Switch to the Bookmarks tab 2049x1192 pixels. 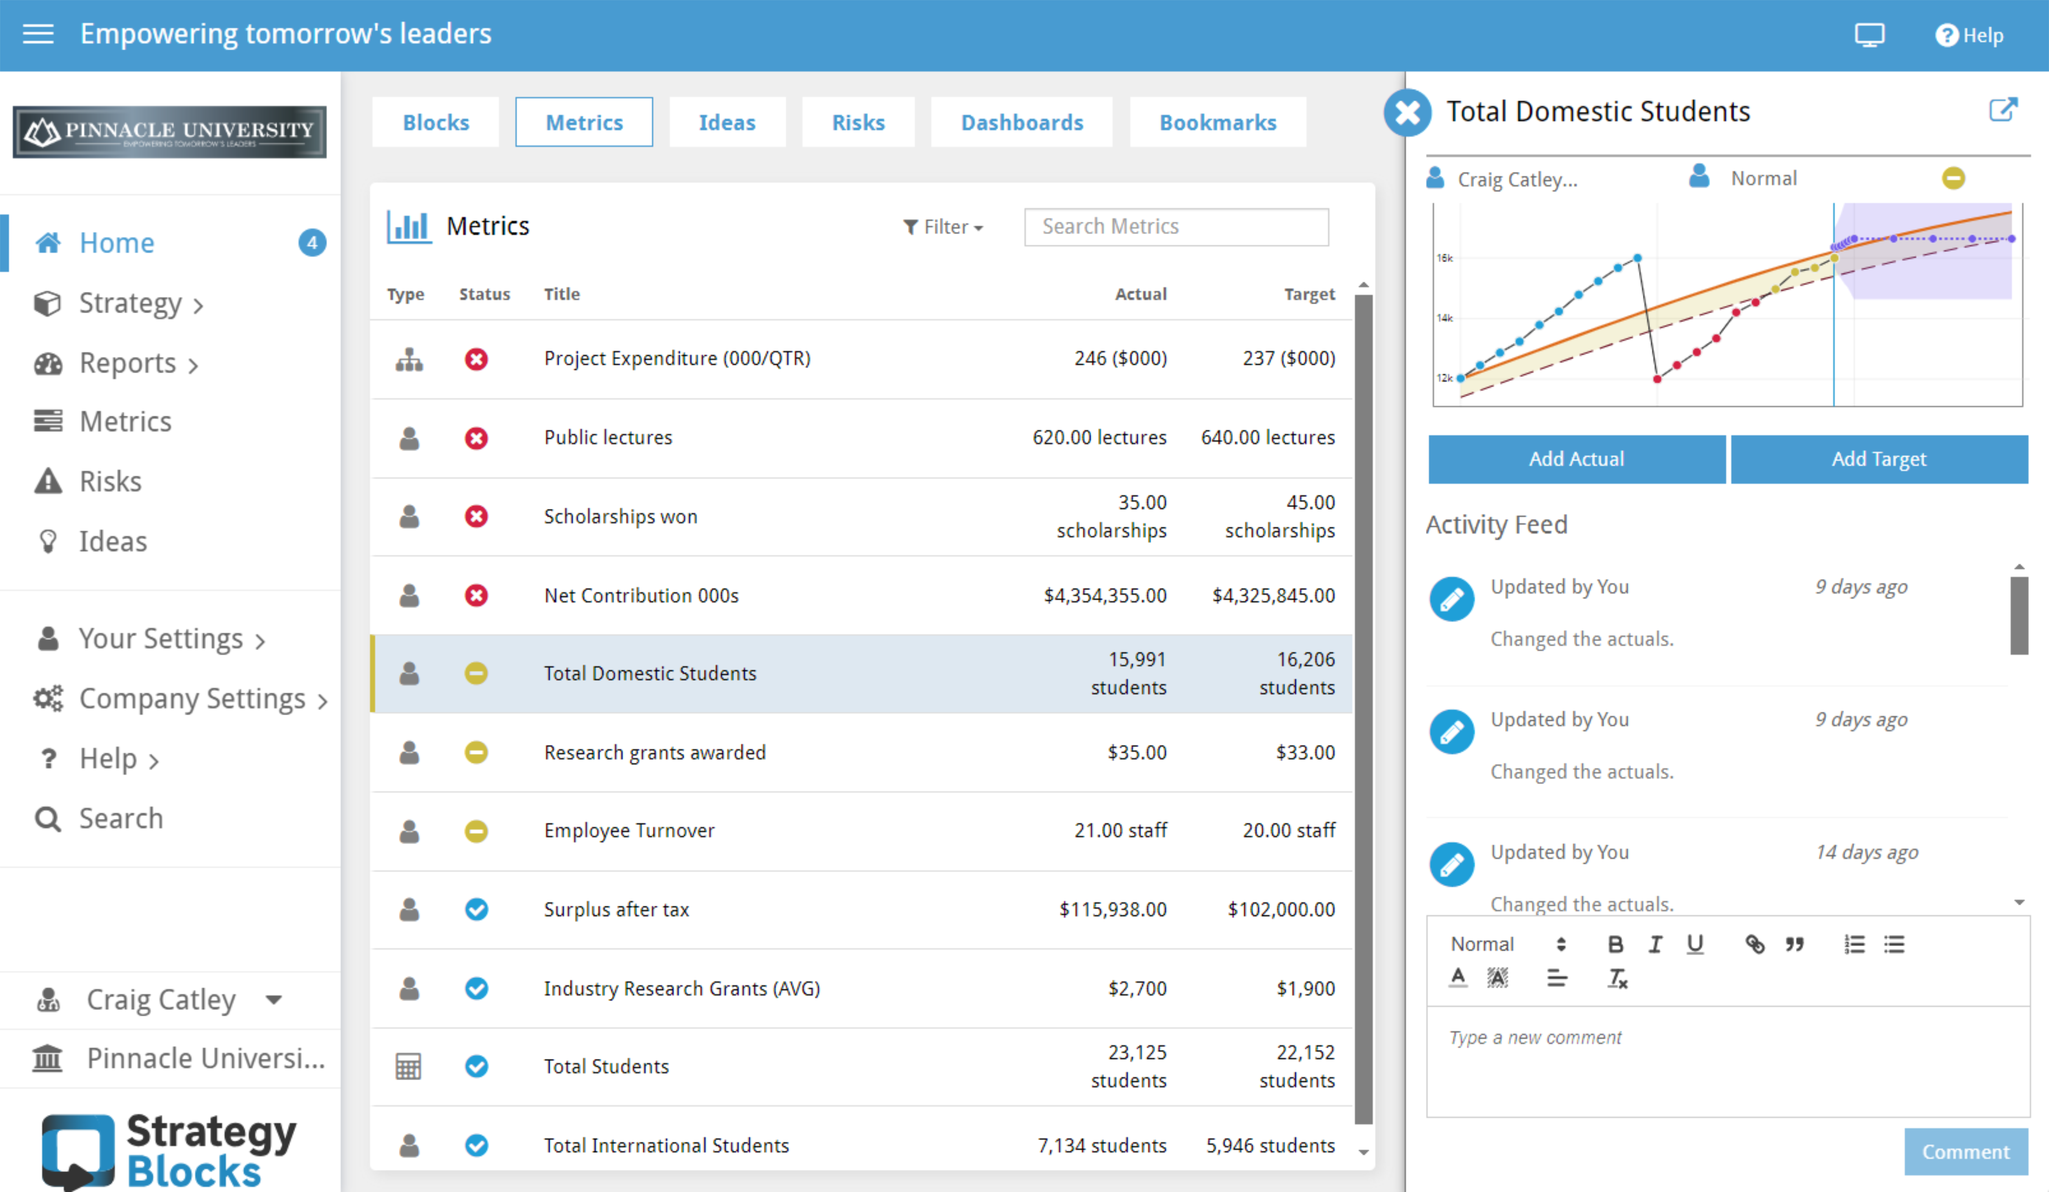pyautogui.click(x=1218, y=122)
